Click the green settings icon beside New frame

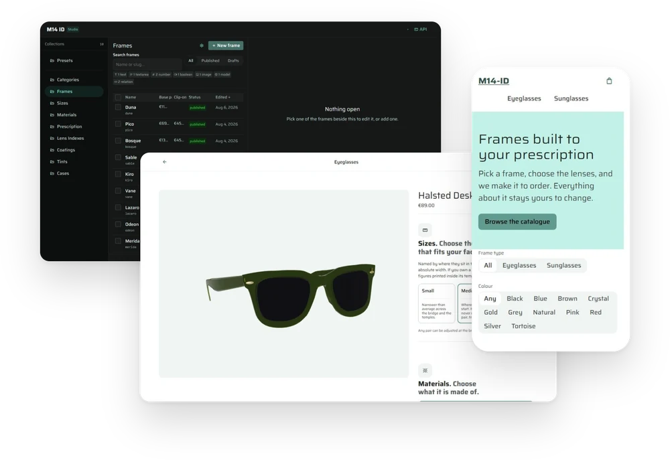pyautogui.click(x=202, y=46)
